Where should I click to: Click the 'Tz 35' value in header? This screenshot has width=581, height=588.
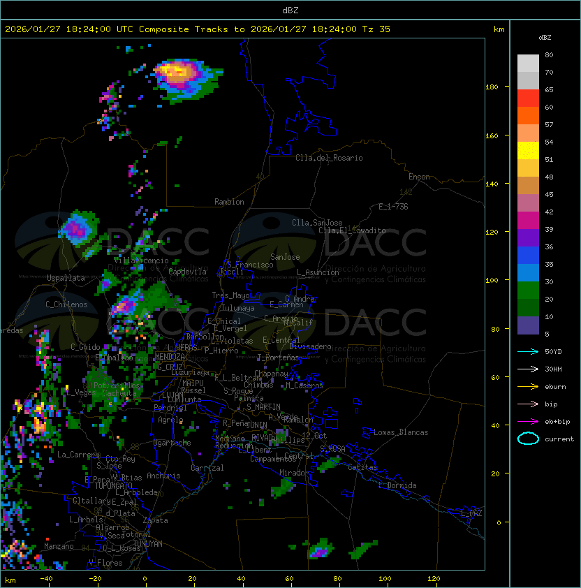click(376, 29)
